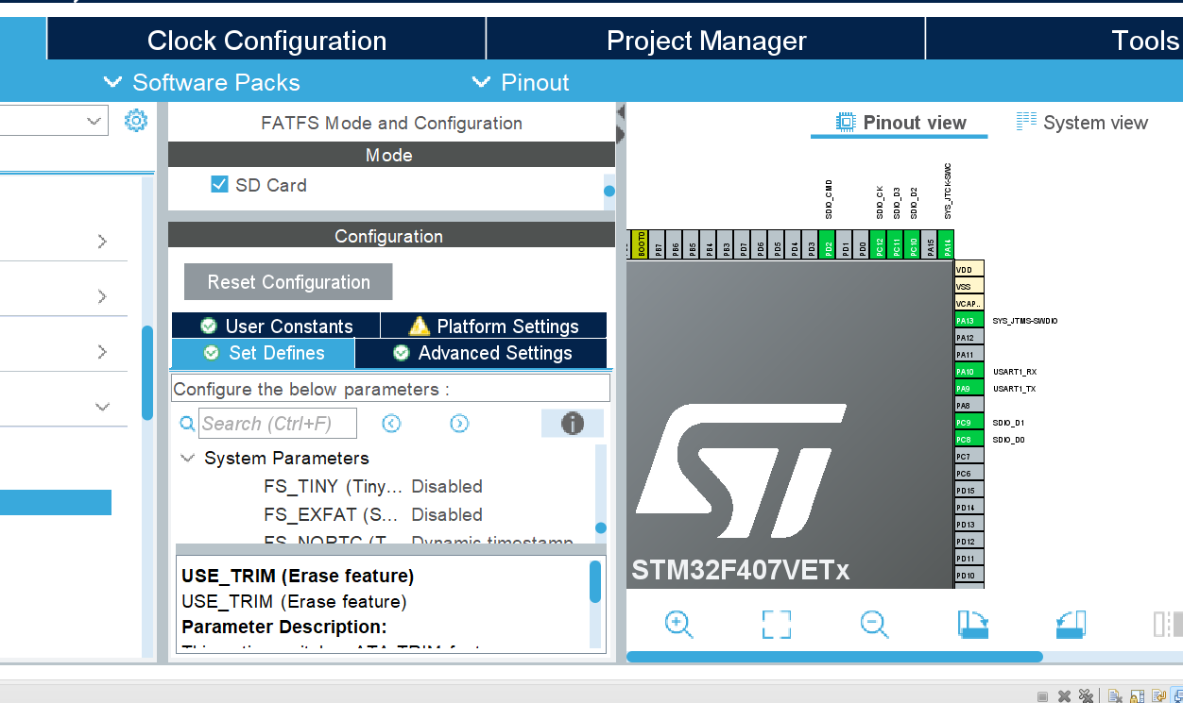Click the best-fit icon under the chip diagram
The image size is (1183, 703).
pyautogui.click(x=776, y=624)
